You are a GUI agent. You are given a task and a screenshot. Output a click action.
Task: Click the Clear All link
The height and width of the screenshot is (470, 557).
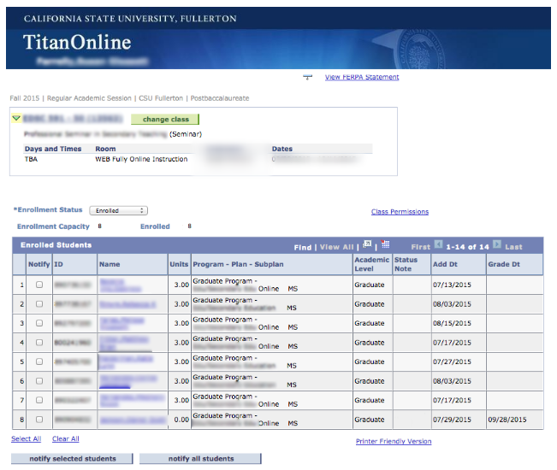click(66, 438)
